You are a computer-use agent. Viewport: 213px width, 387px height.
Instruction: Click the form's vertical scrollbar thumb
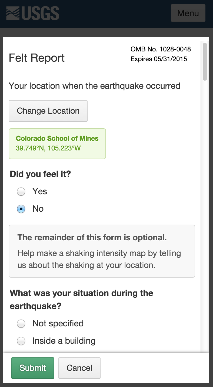205,62
